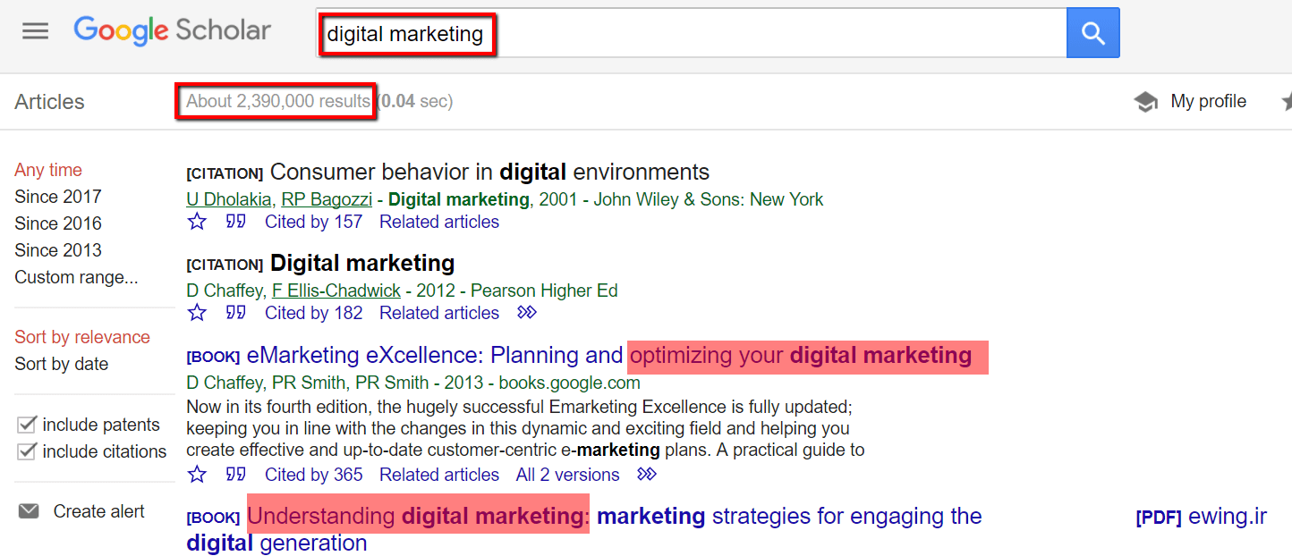Image resolution: width=1292 pixels, height=556 pixels.
Task: Expand more options for Digital marketing 2012
Action: click(527, 313)
